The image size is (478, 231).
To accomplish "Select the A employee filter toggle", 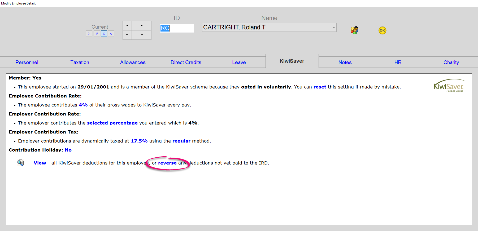I will pyautogui.click(x=111, y=34).
